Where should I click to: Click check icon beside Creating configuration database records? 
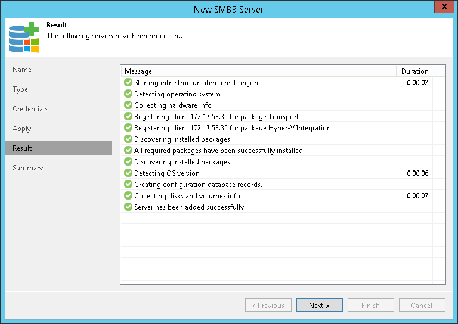pos(128,184)
